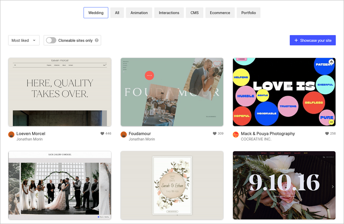Click the right arrow on the 9.10.16 preview
Viewport: 344px width, 224px height.
[x=333, y=187]
